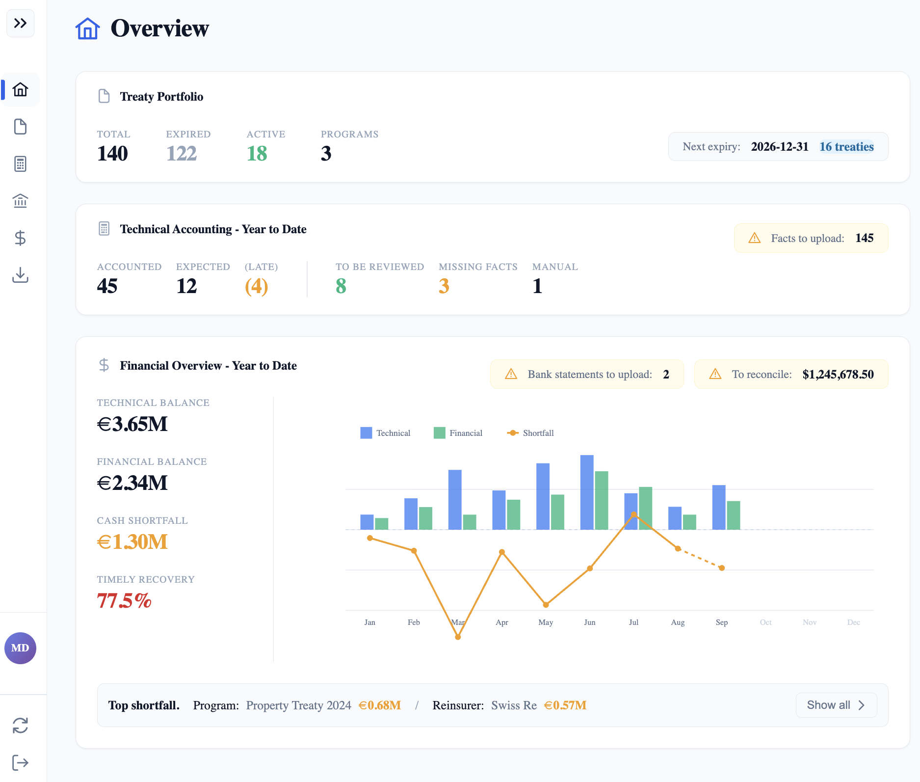Open the downloads section
The width and height of the screenshot is (920, 782).
pyautogui.click(x=20, y=275)
